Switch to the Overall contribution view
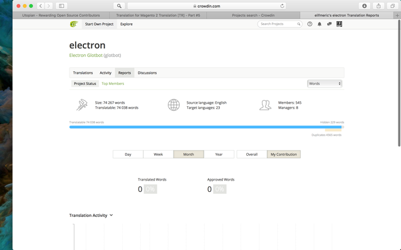The width and height of the screenshot is (401, 250). [251, 154]
